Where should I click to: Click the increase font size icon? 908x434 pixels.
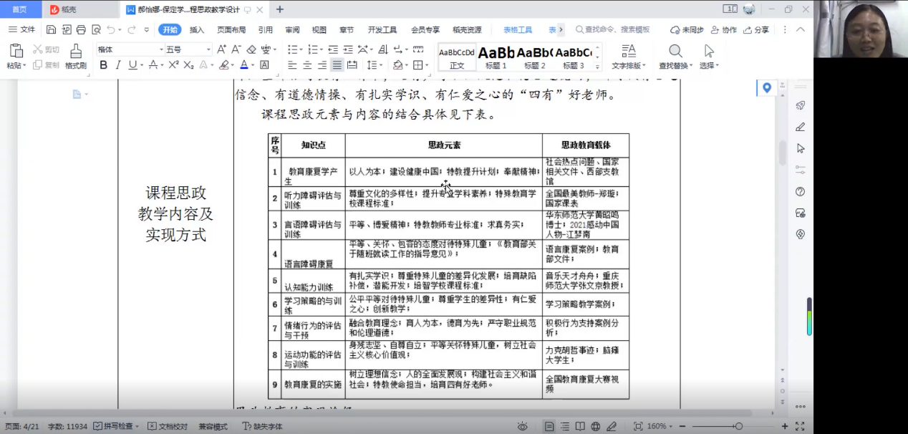tap(221, 49)
